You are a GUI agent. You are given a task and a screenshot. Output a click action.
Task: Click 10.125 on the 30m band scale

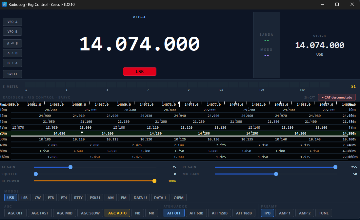(x=180, y=139)
